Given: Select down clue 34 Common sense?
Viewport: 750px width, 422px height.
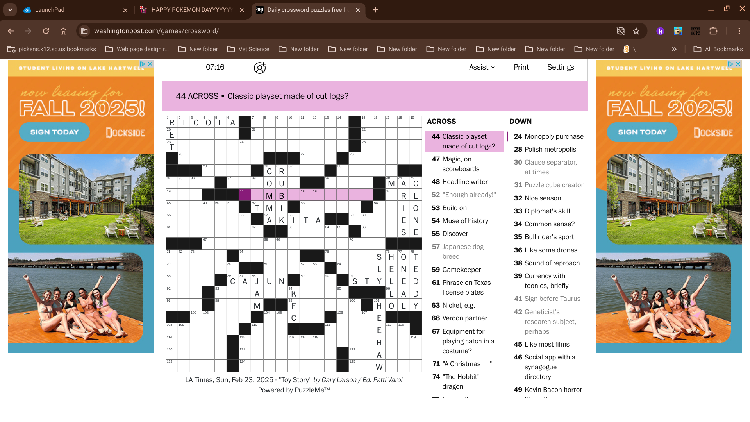Looking at the screenshot, I should pos(547,224).
